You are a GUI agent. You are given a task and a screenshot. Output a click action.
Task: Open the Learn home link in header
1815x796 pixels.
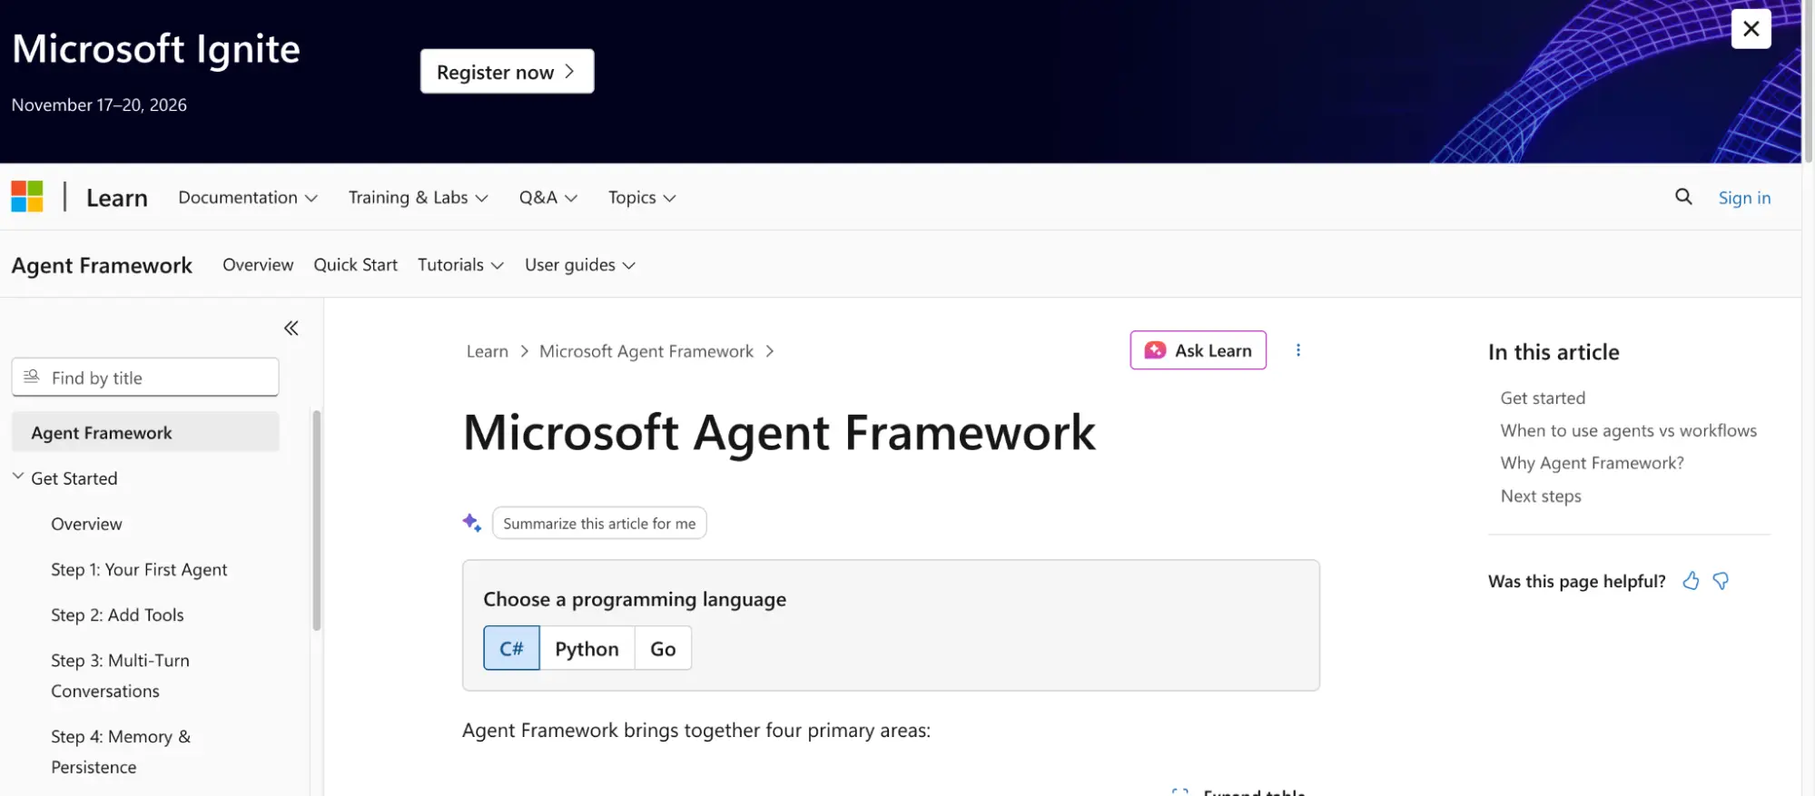click(117, 197)
